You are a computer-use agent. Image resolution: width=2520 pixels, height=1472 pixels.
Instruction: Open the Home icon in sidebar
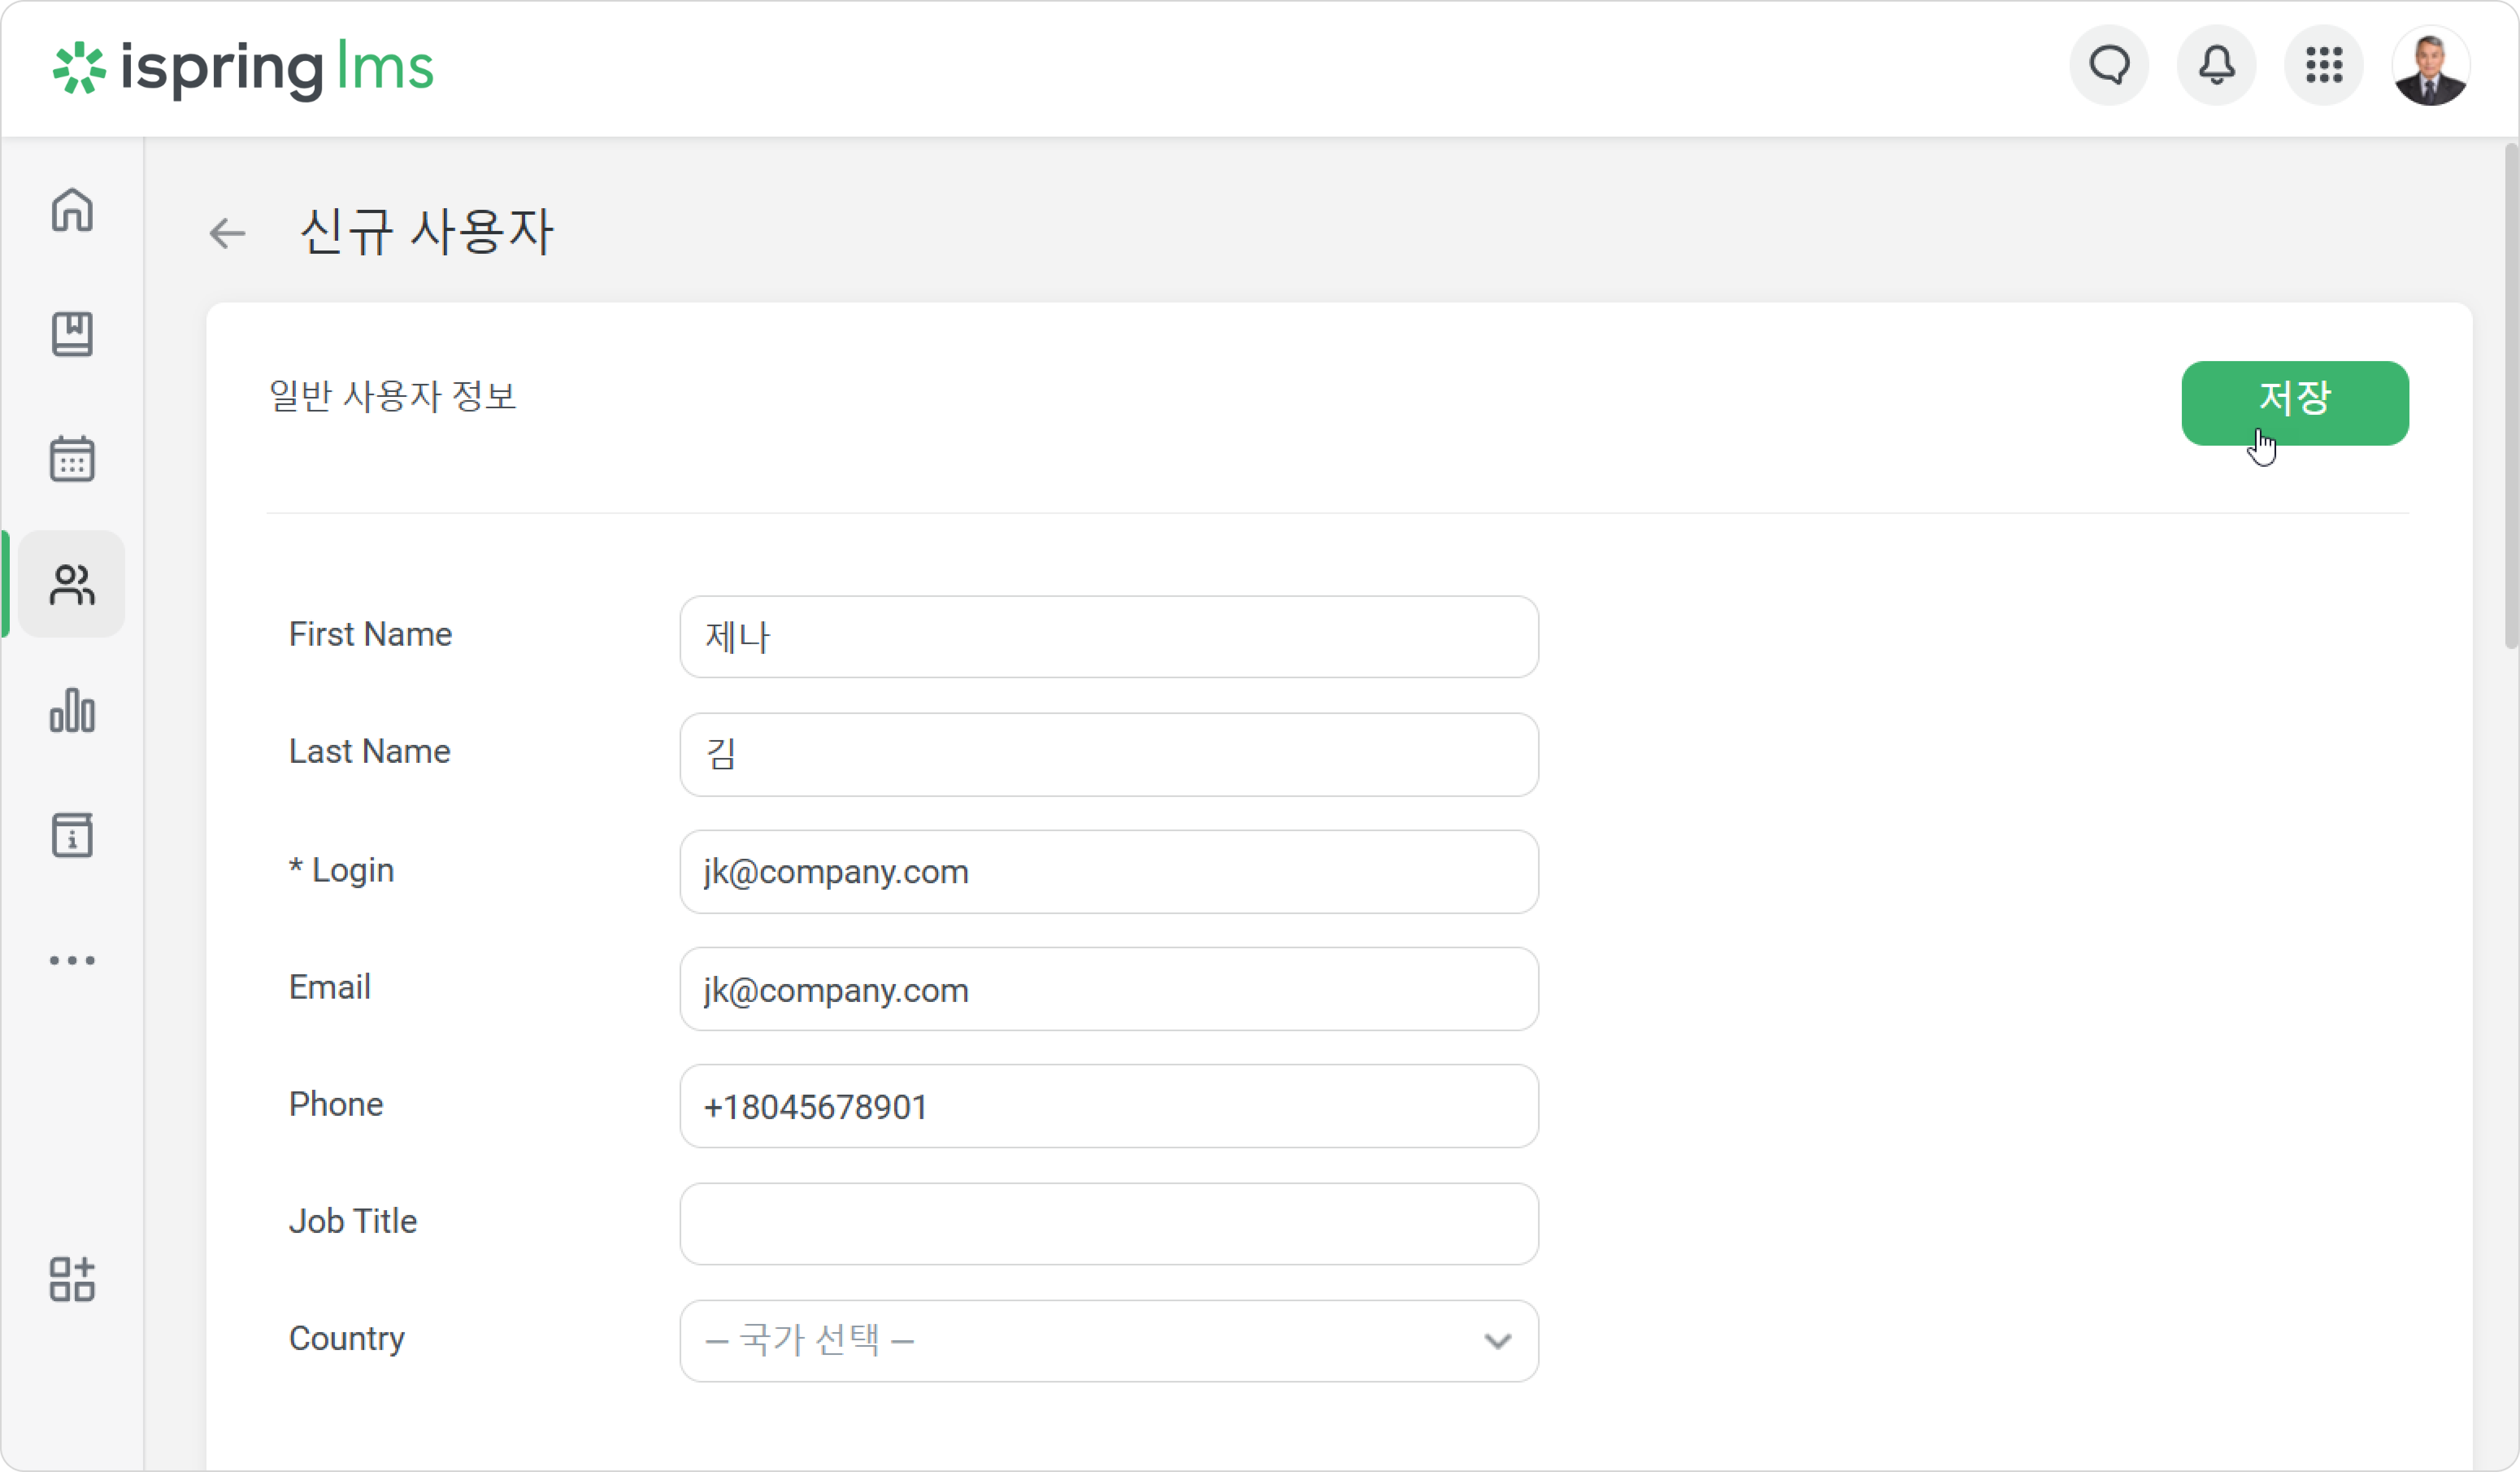(x=72, y=210)
